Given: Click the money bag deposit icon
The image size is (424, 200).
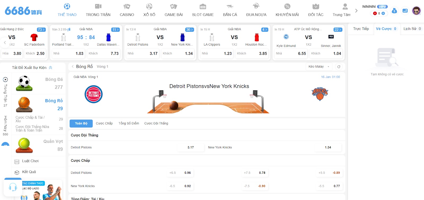Looking at the screenshot, I should [x=394, y=11].
